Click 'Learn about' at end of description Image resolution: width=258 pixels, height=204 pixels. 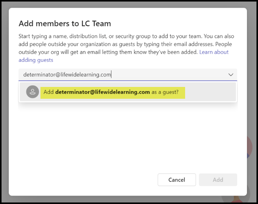214,52
